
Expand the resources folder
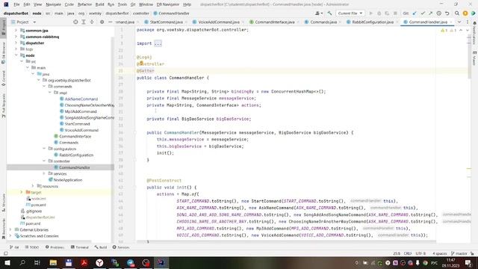click(x=33, y=186)
